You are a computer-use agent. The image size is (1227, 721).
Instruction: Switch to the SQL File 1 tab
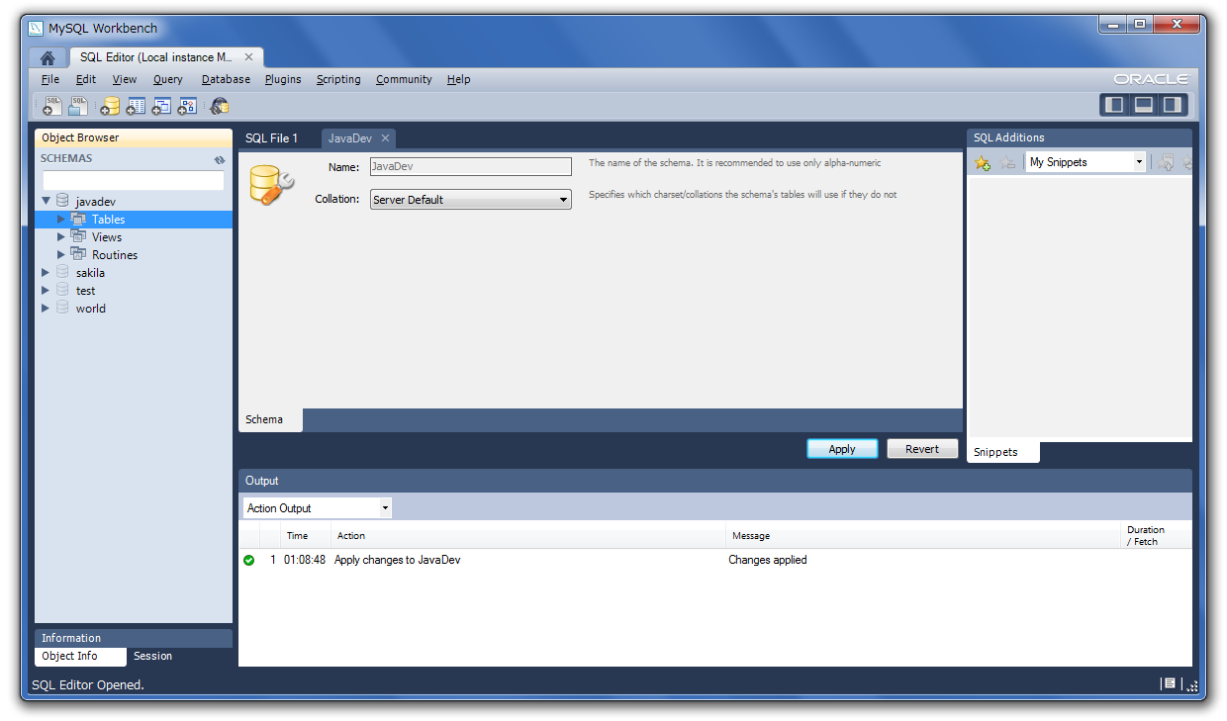click(x=271, y=138)
